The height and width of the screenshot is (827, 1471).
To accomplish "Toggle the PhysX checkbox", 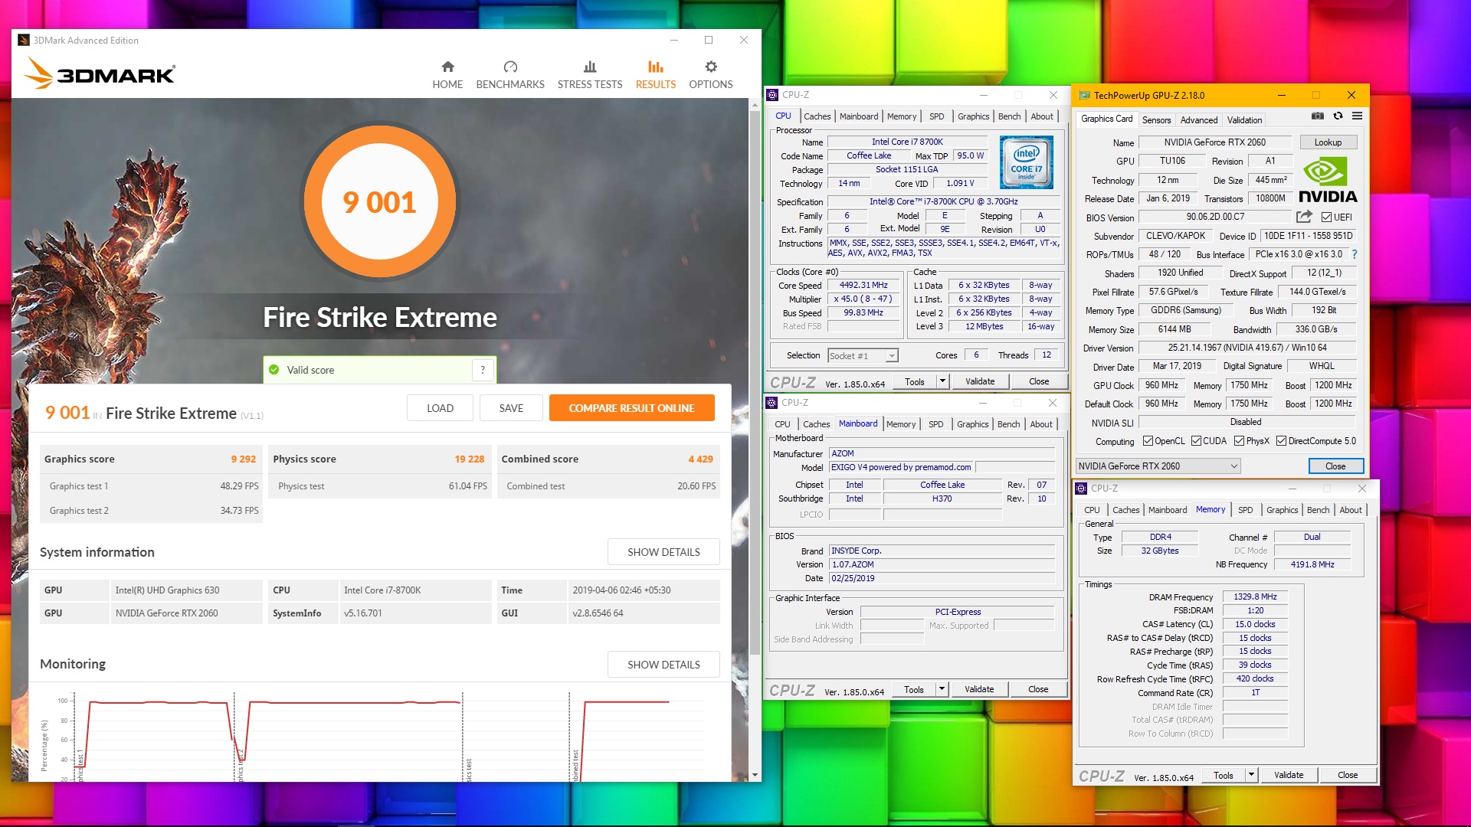I will (x=1239, y=441).
